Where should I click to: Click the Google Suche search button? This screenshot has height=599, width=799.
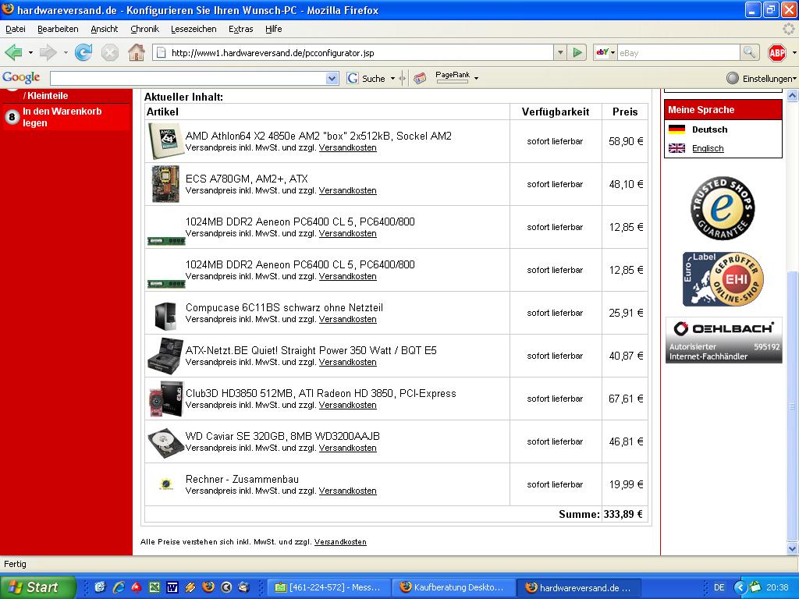(367, 79)
